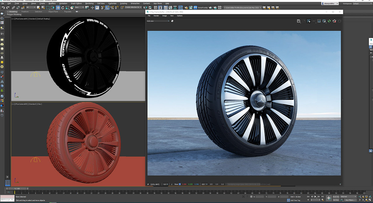Click the Undo arrow in main toolbar
Viewport: 373px width, 203px height.
tap(3, 7)
